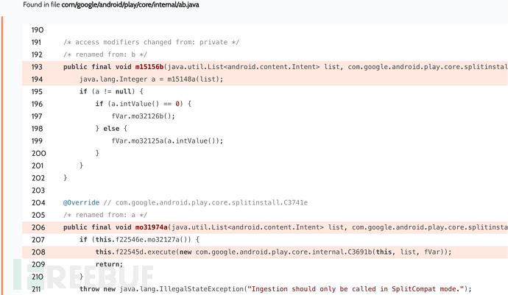Screen dimensions: 508x295
Task: Click 'java.util.List<android.content.Intent> list' on line 206
Action: [258, 227]
